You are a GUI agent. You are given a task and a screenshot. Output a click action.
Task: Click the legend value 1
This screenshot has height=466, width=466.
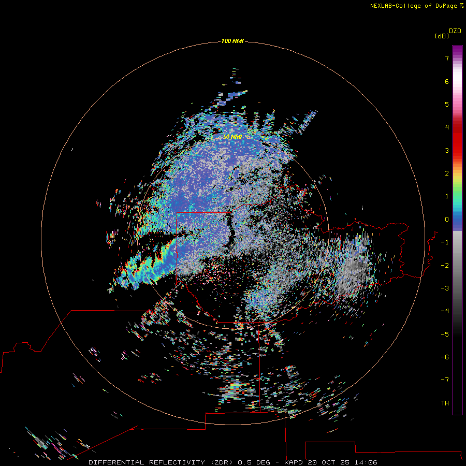click(x=447, y=196)
